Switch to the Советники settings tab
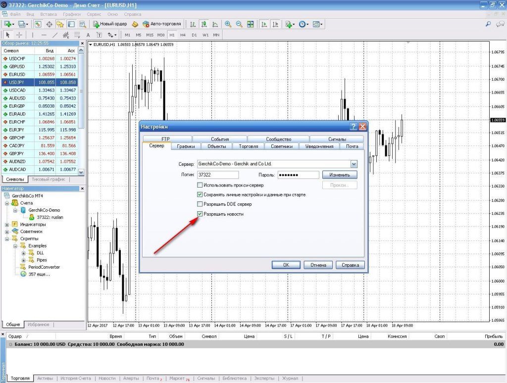 pos(282,146)
